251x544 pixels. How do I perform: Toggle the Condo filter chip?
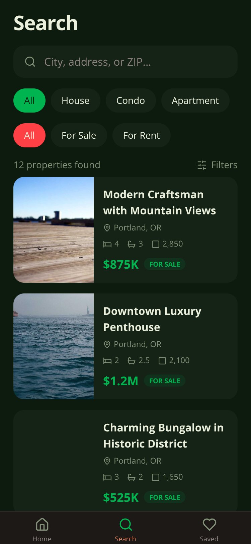(x=131, y=100)
